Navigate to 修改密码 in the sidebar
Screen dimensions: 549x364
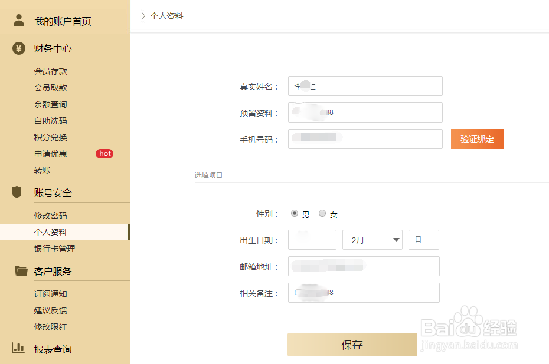point(51,214)
